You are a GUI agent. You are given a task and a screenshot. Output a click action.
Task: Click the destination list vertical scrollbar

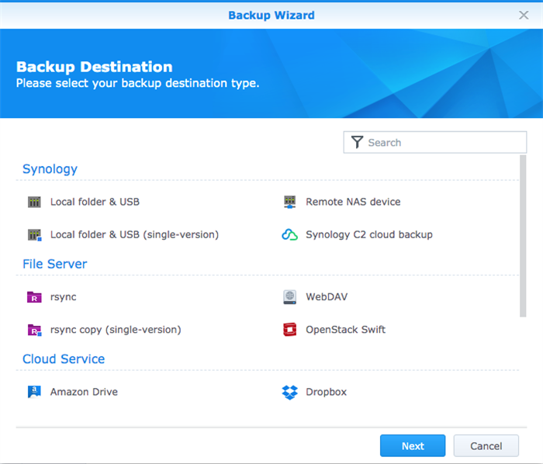coord(523,236)
